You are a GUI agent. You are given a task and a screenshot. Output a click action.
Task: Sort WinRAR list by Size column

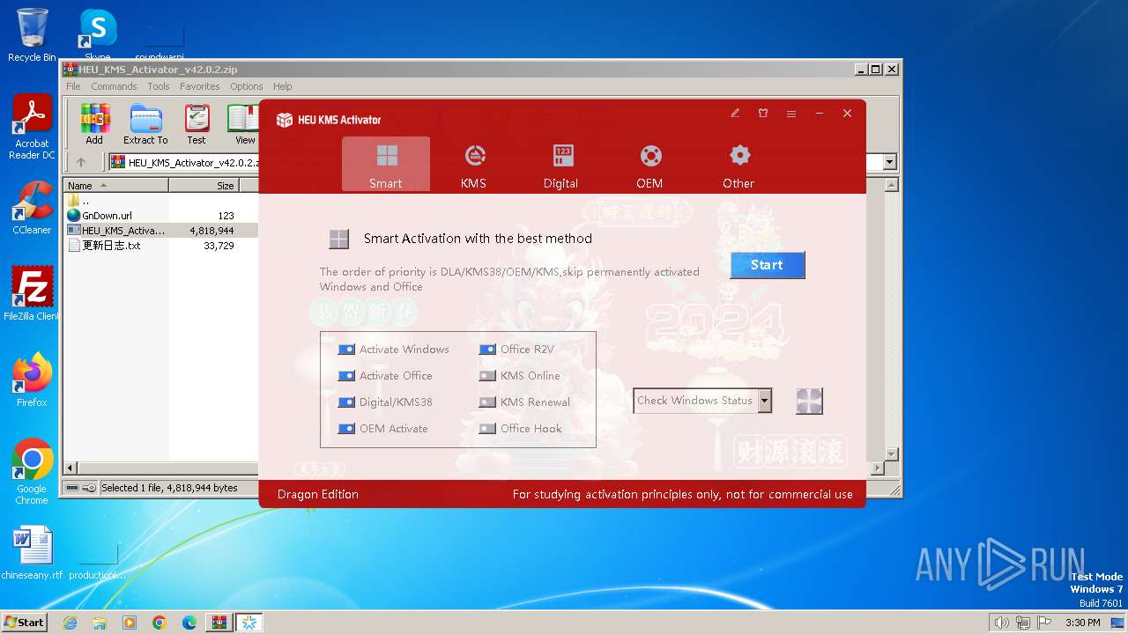pos(204,185)
